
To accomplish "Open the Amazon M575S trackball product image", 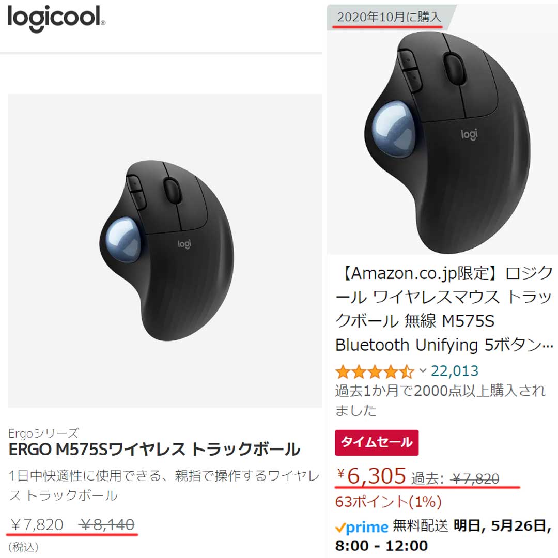I will [x=442, y=143].
